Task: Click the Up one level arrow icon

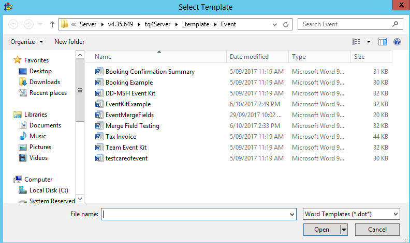Action: coord(52,24)
